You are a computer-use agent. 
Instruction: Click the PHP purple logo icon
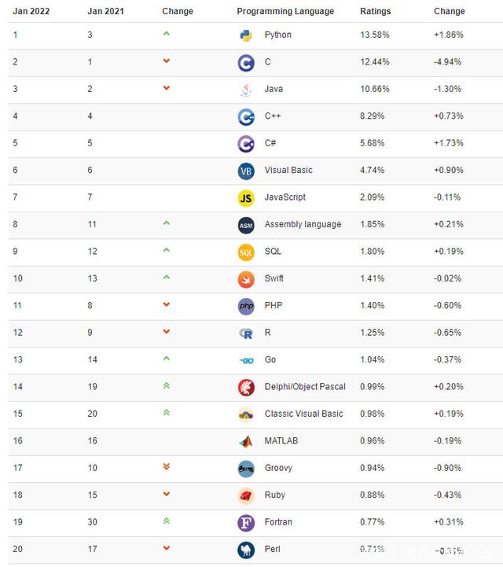[x=246, y=306]
